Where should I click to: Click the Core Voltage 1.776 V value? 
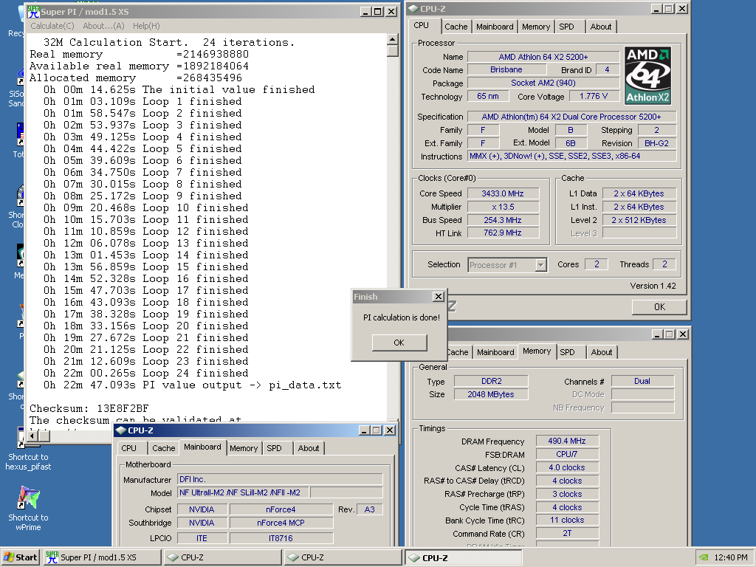(x=594, y=97)
